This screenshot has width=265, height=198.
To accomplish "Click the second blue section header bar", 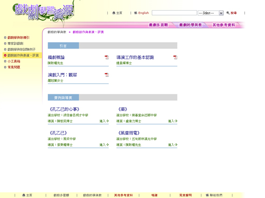I will click(x=63, y=97).
